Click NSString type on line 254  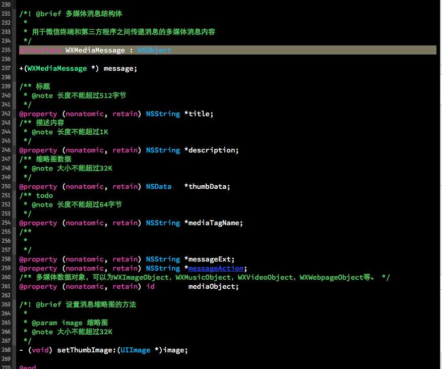[x=163, y=223]
